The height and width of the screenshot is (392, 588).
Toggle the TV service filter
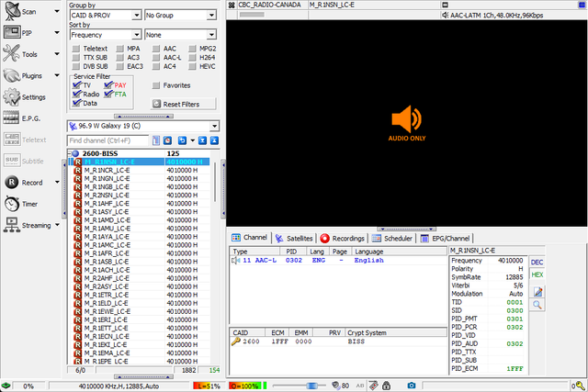pos(77,84)
